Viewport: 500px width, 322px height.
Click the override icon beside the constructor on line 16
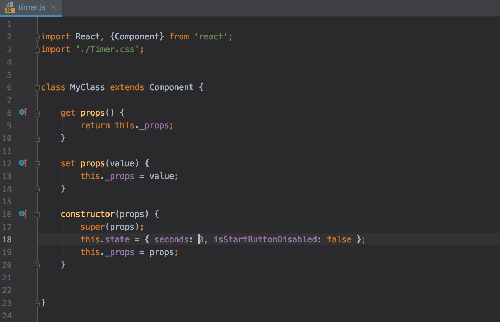click(x=23, y=213)
